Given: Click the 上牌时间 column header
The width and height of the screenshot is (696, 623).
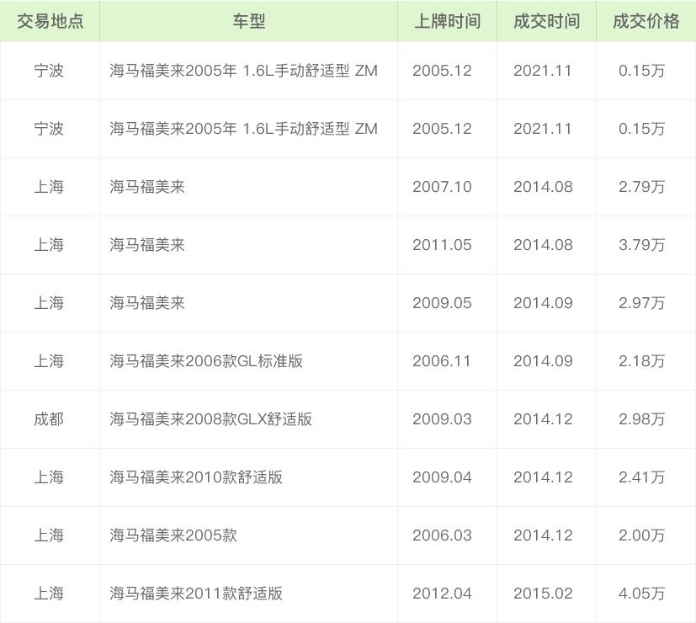Looking at the screenshot, I should (447, 21).
